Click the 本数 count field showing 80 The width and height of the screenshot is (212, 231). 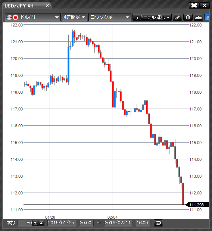pyautogui.click(x=25, y=223)
